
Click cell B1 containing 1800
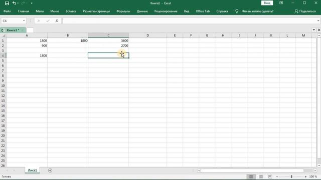point(68,40)
